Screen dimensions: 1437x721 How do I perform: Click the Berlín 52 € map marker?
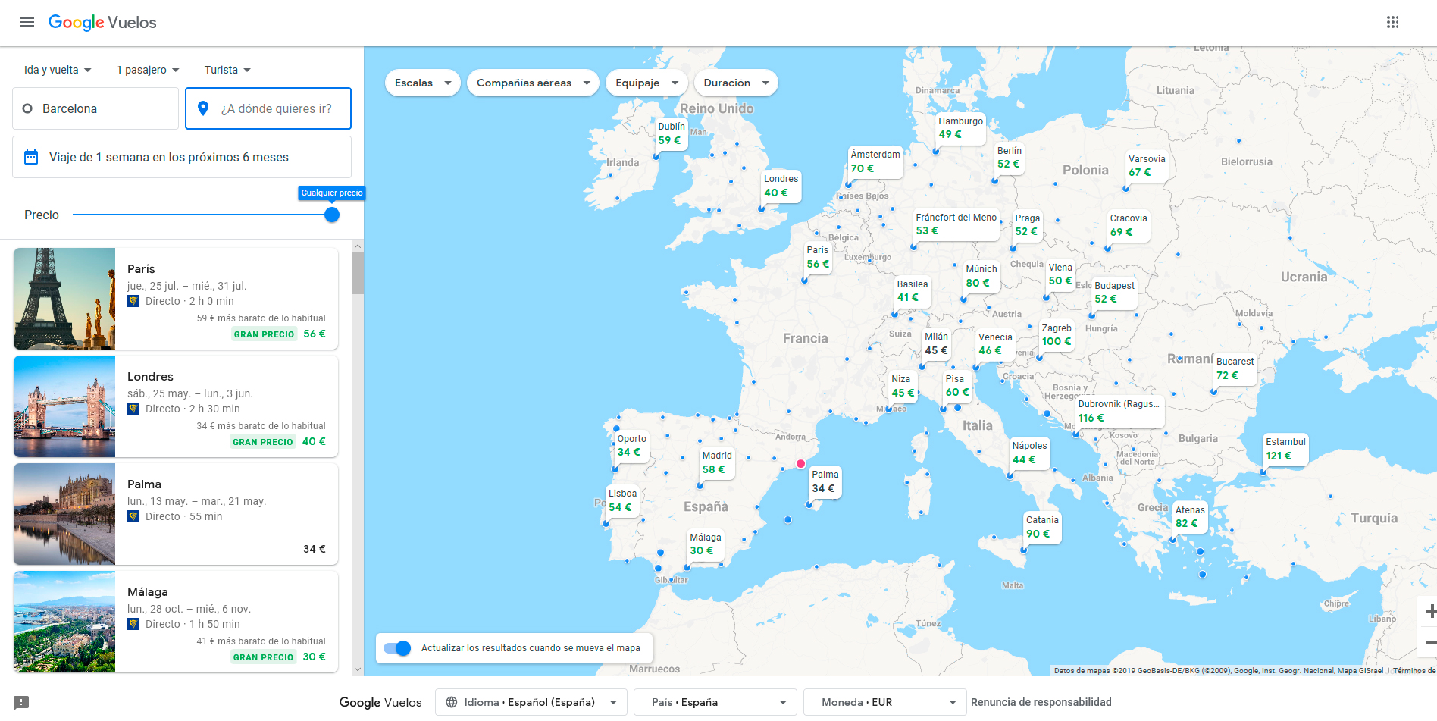(x=1010, y=158)
